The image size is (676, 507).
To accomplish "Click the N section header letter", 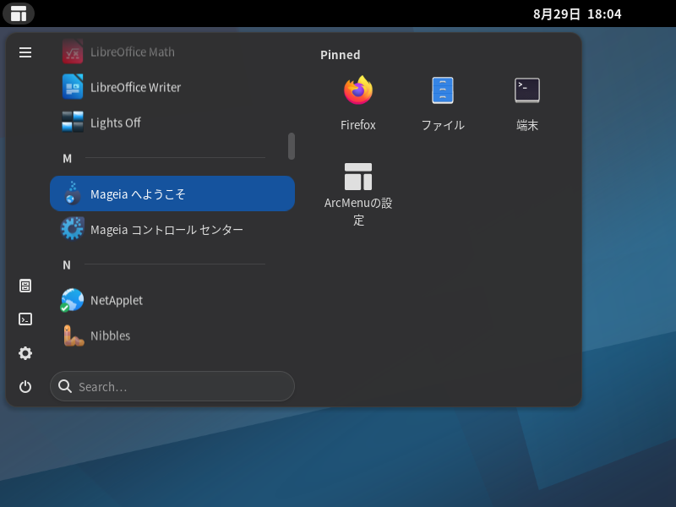I will tap(67, 264).
